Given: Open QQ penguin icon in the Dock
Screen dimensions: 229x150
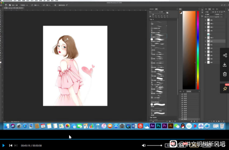Looking at the screenshot, I should (183, 126).
